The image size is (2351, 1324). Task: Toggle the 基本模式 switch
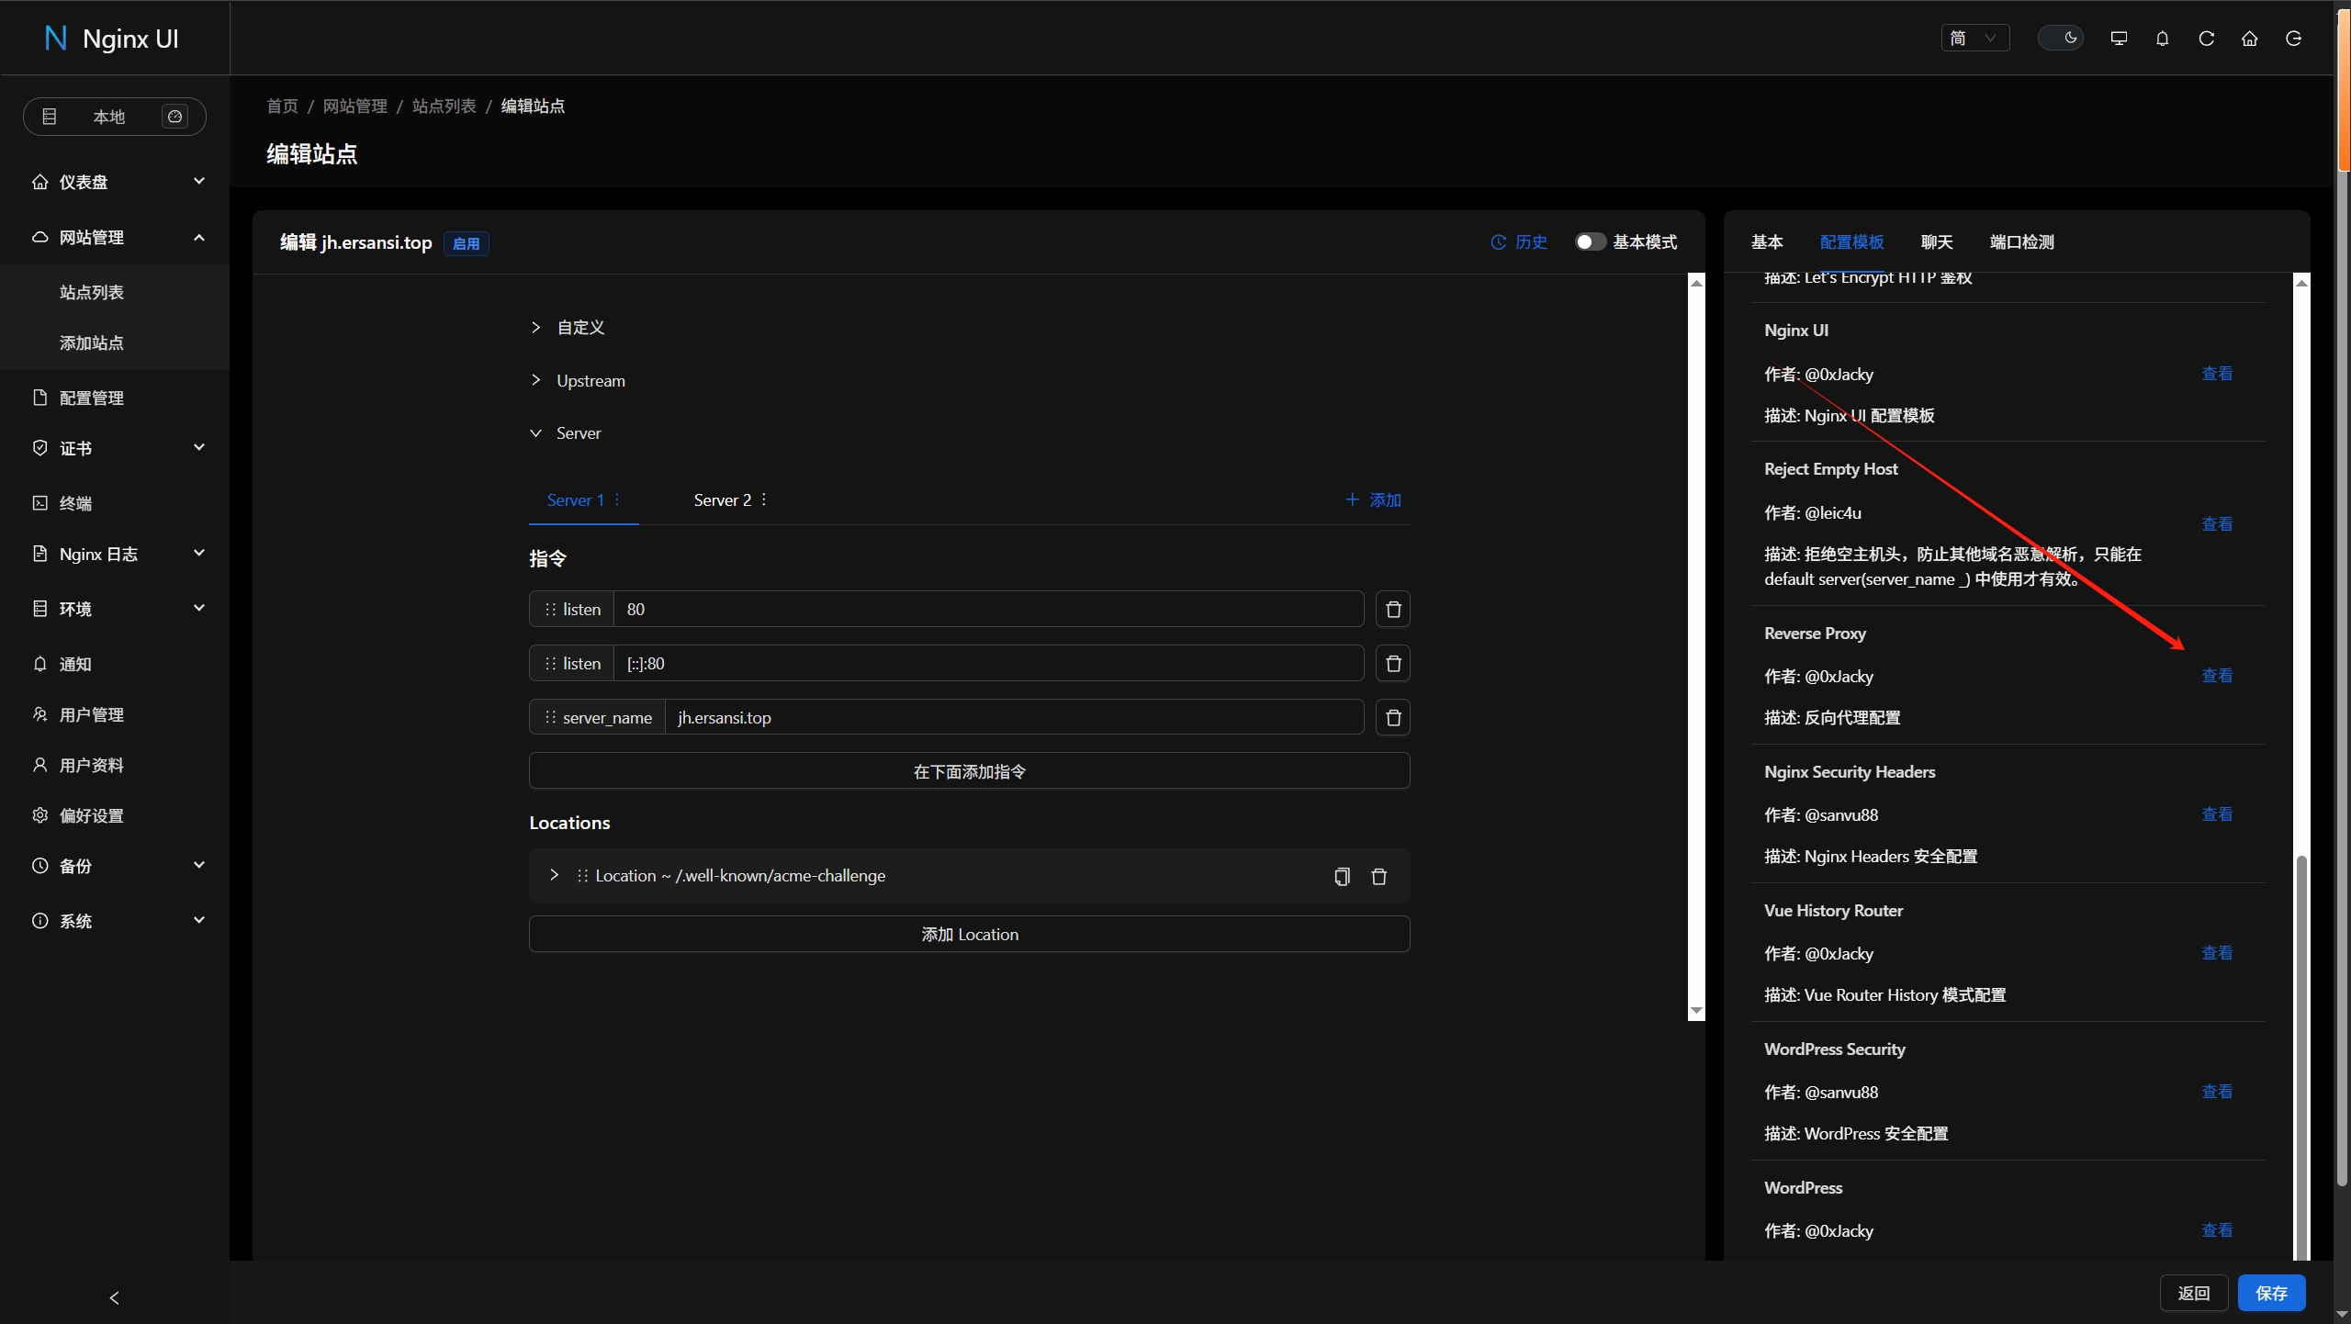pos(1591,242)
